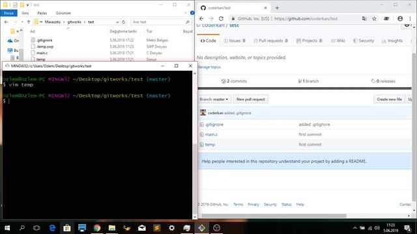The height and width of the screenshot is (234, 417).
Task: Open the Projects tab
Action: point(309,40)
